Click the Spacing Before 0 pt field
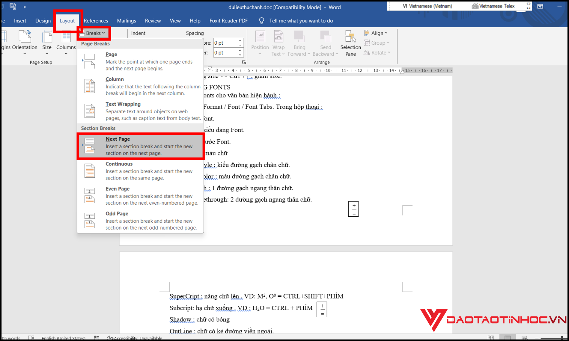Viewport: 569px width, 341px height. pos(226,43)
